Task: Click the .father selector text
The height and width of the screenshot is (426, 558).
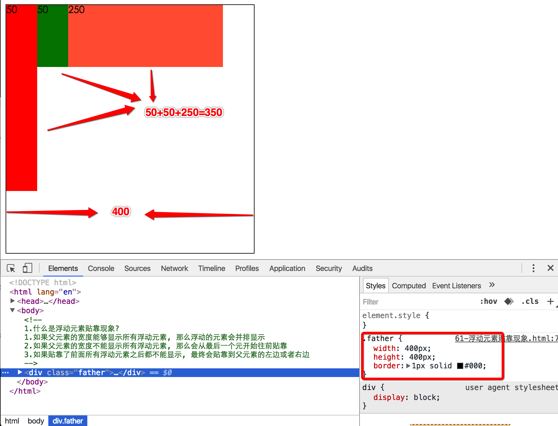Action: pos(378,339)
